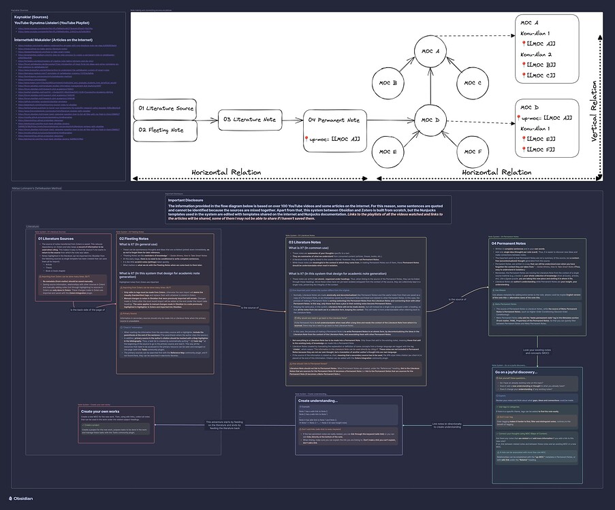615x510 pixels.
Task: Open the first YouTube playlist link
Action: 54,29
